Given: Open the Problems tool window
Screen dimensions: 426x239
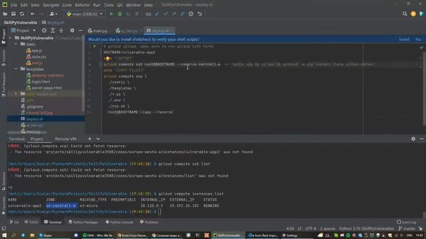Looking at the screenshot, I should 149,222.
